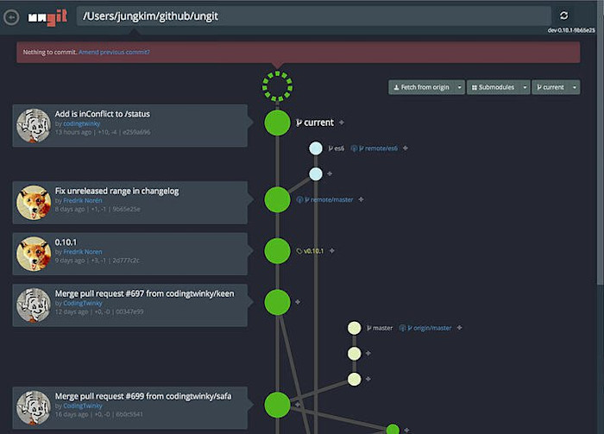
Task: Click the vertical scrollbar on right edge
Action: (x=601, y=142)
